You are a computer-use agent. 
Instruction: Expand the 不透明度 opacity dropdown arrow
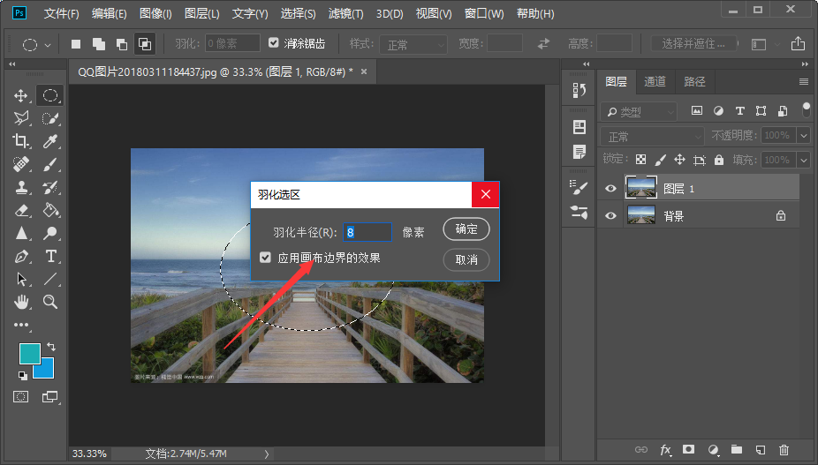click(x=803, y=136)
